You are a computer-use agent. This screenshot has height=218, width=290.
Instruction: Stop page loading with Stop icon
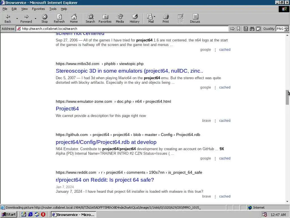[44, 18]
